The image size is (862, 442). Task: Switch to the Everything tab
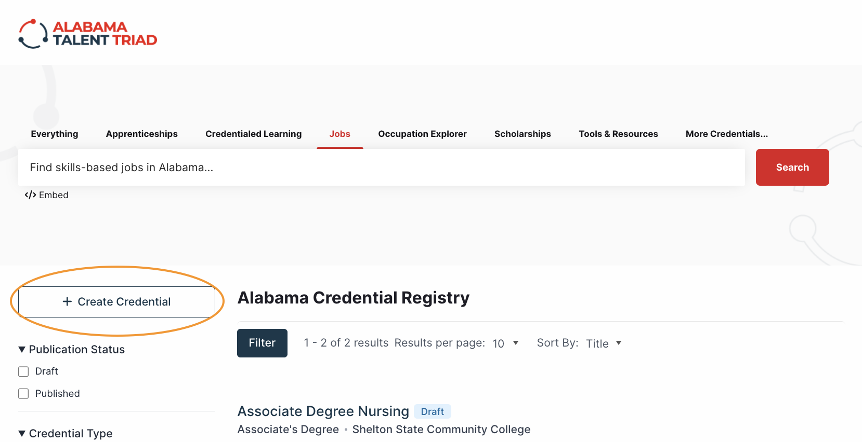pyautogui.click(x=55, y=134)
